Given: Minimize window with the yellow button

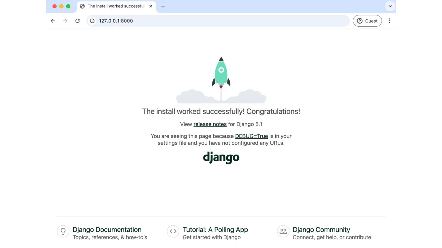Looking at the screenshot, I should coord(61,6).
